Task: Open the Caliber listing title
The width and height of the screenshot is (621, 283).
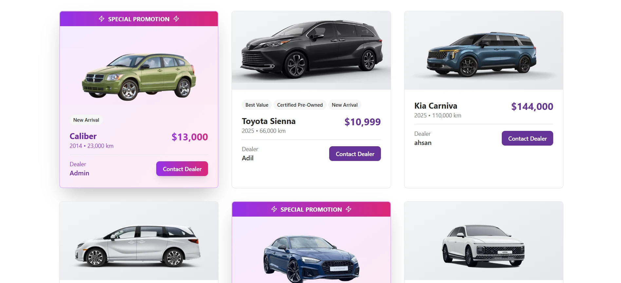Action: pyautogui.click(x=83, y=136)
